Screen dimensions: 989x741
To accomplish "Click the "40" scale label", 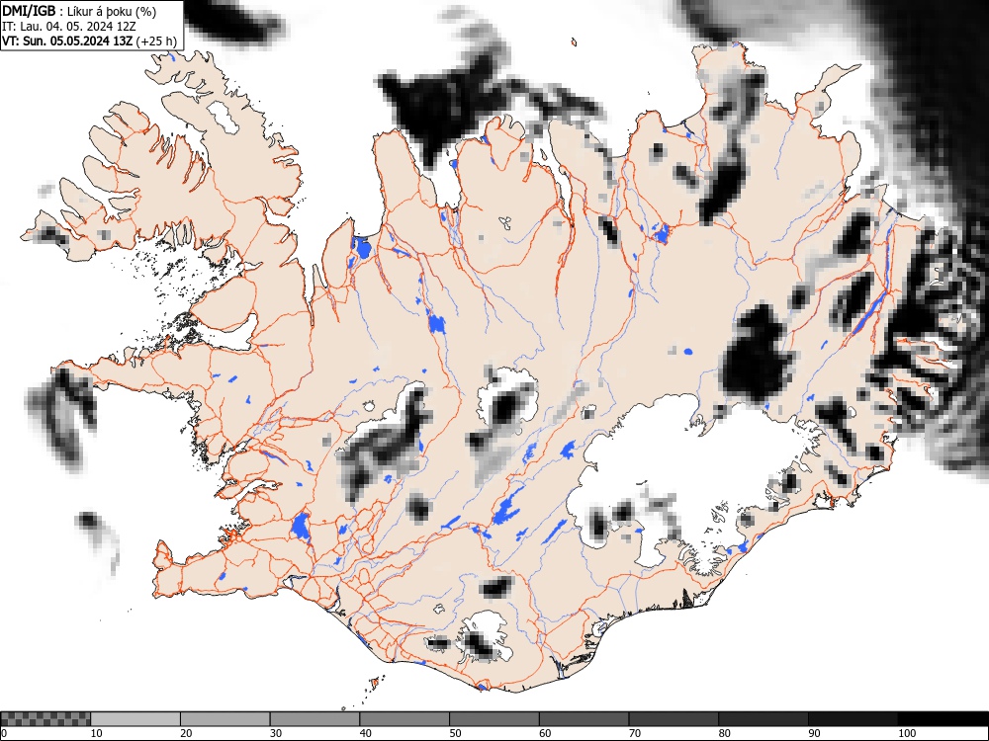I will coord(365,733).
